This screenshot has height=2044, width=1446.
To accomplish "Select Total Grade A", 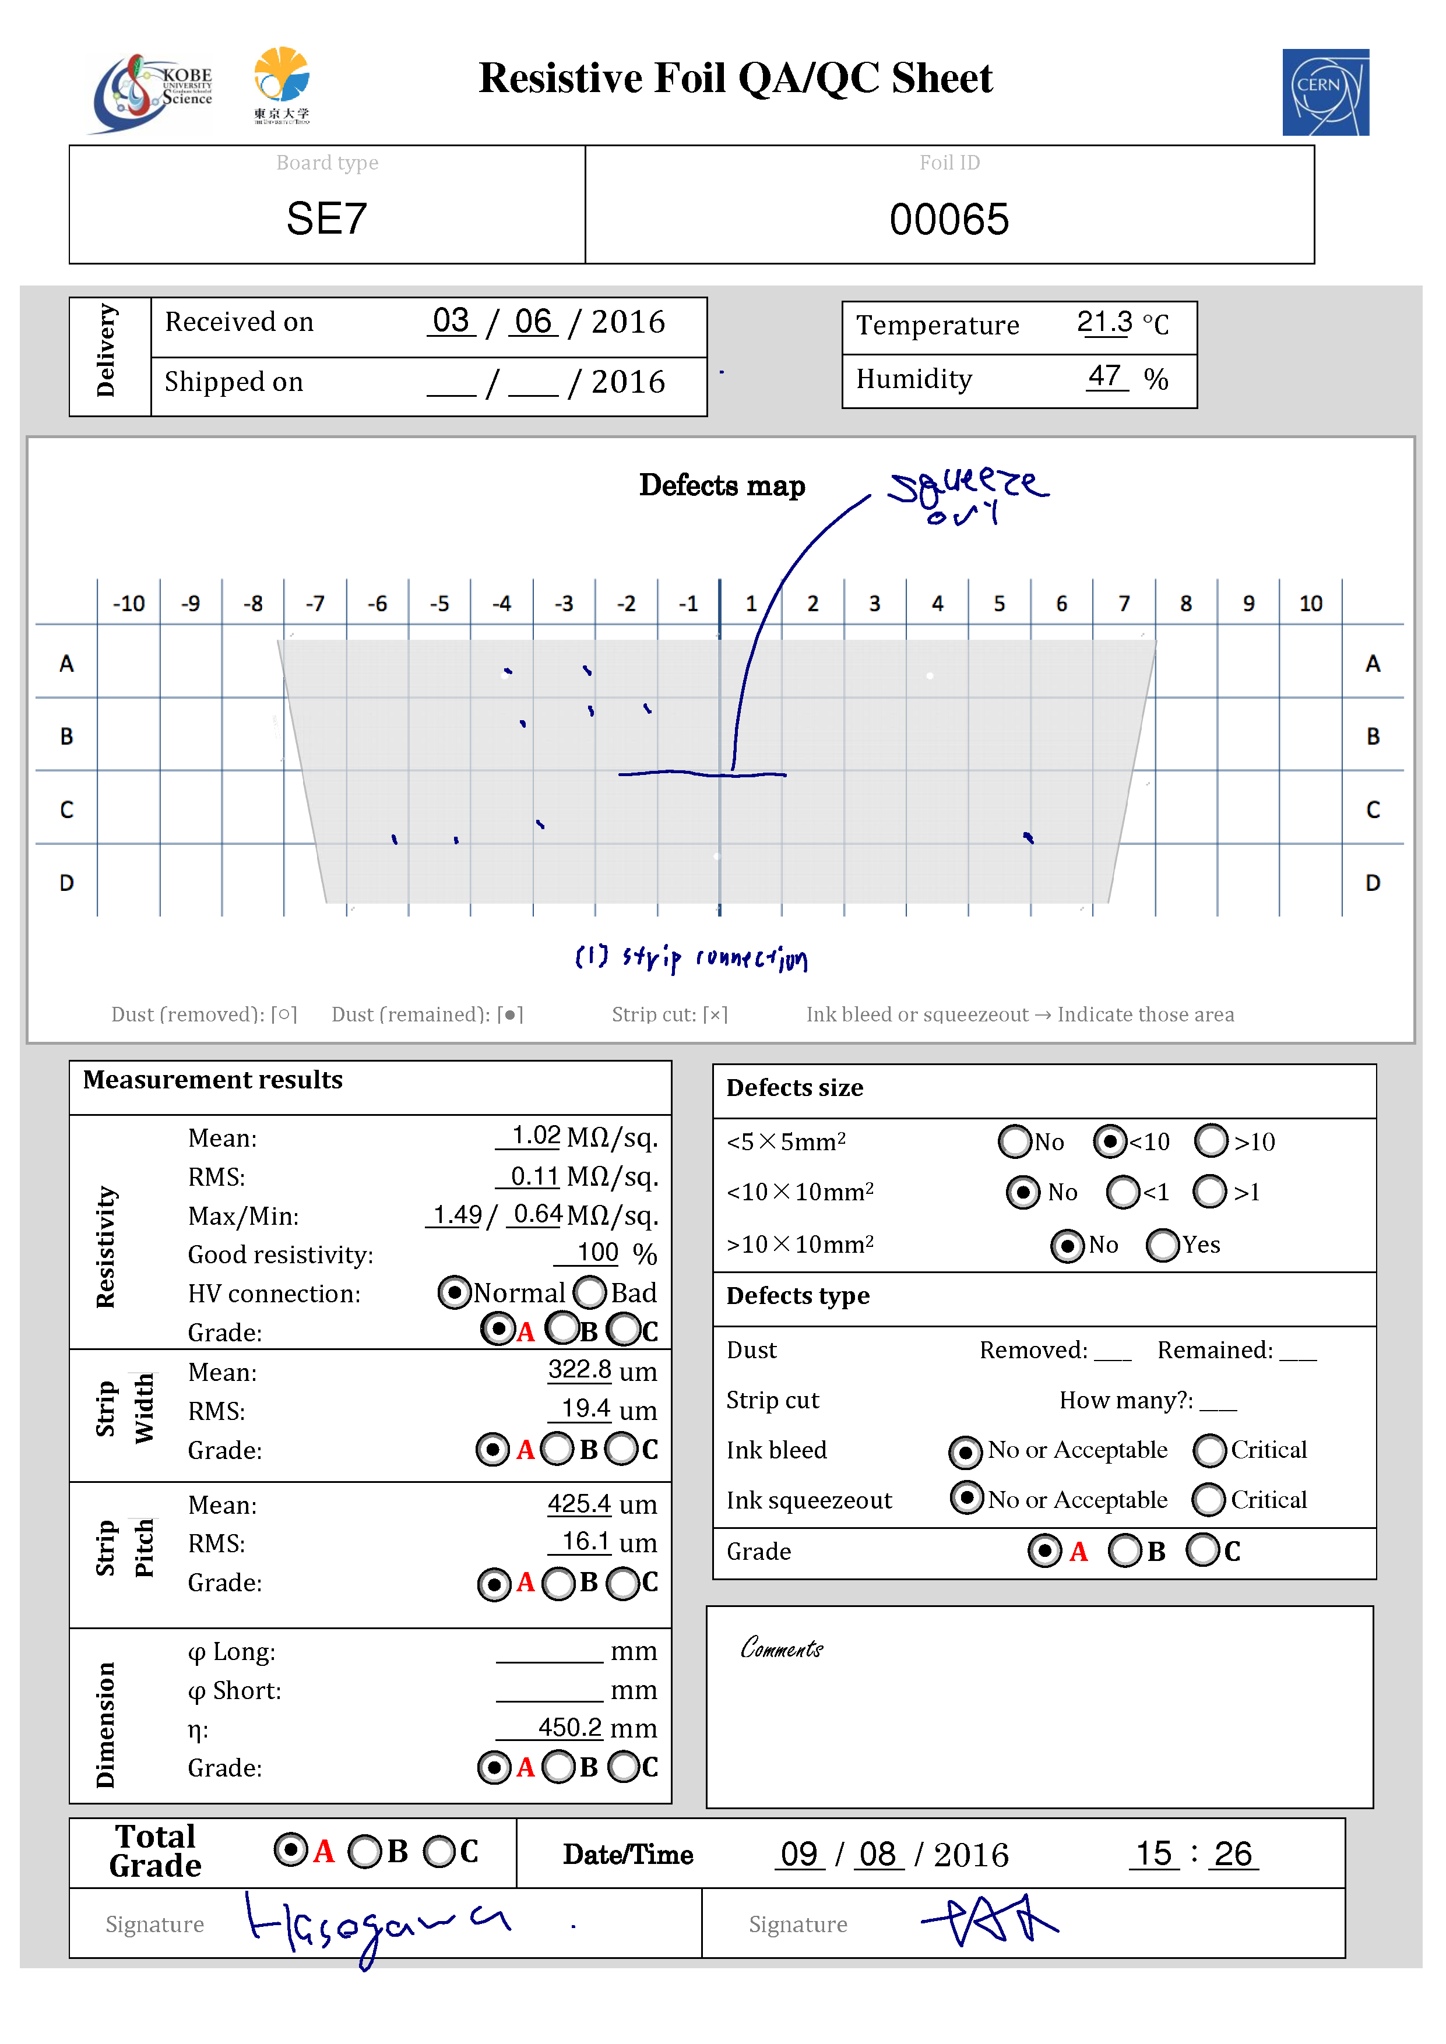I will tap(291, 1850).
